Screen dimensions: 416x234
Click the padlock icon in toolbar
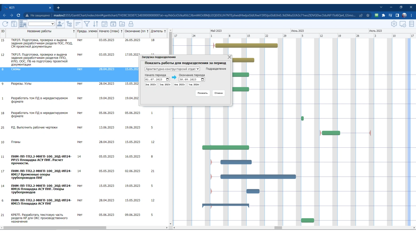[131, 24]
